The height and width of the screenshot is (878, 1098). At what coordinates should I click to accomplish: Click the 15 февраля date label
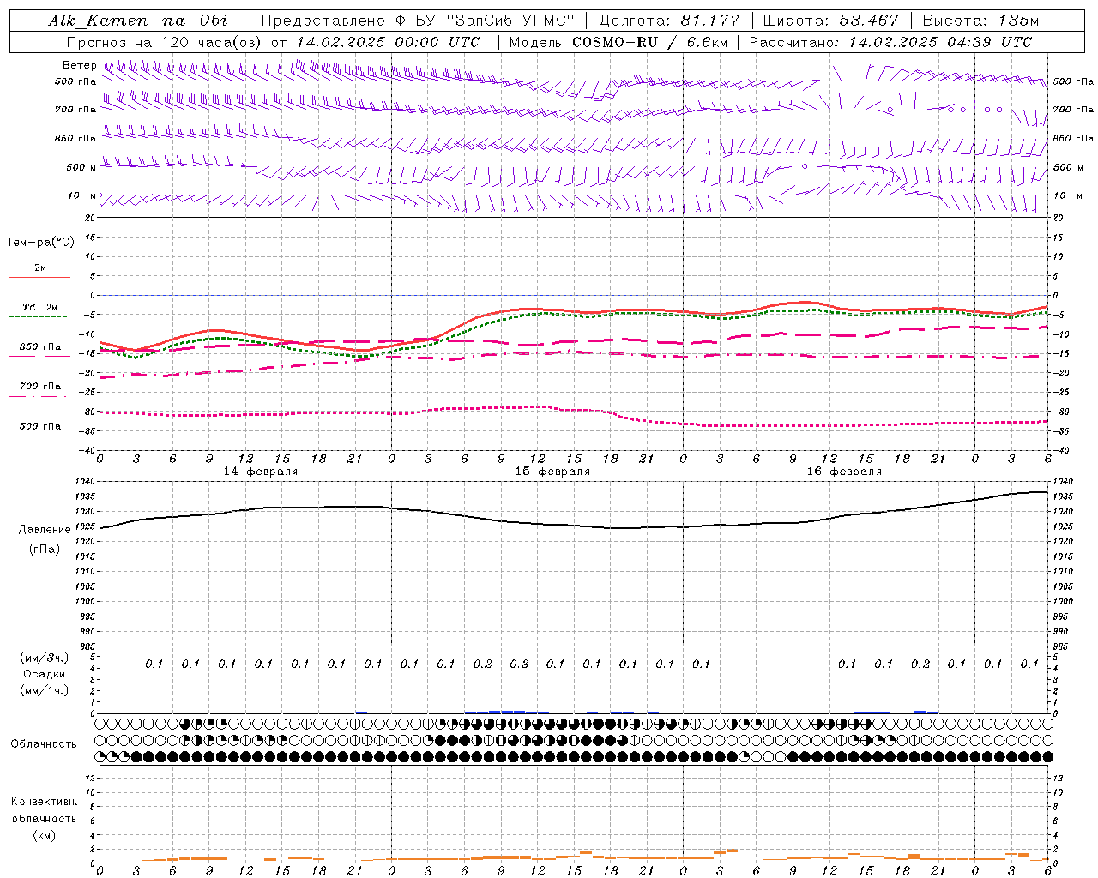[552, 472]
